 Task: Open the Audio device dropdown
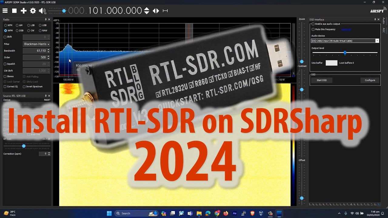[x=345, y=41]
